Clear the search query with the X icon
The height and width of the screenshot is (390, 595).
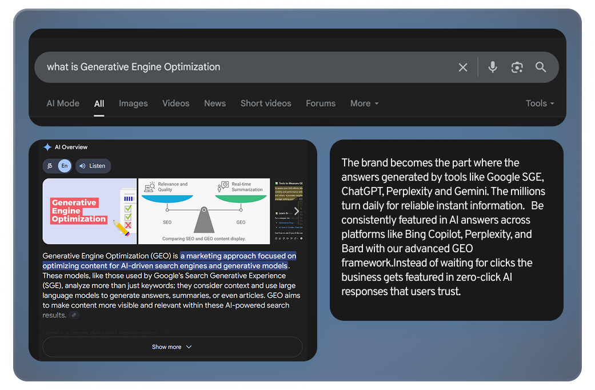(x=462, y=67)
